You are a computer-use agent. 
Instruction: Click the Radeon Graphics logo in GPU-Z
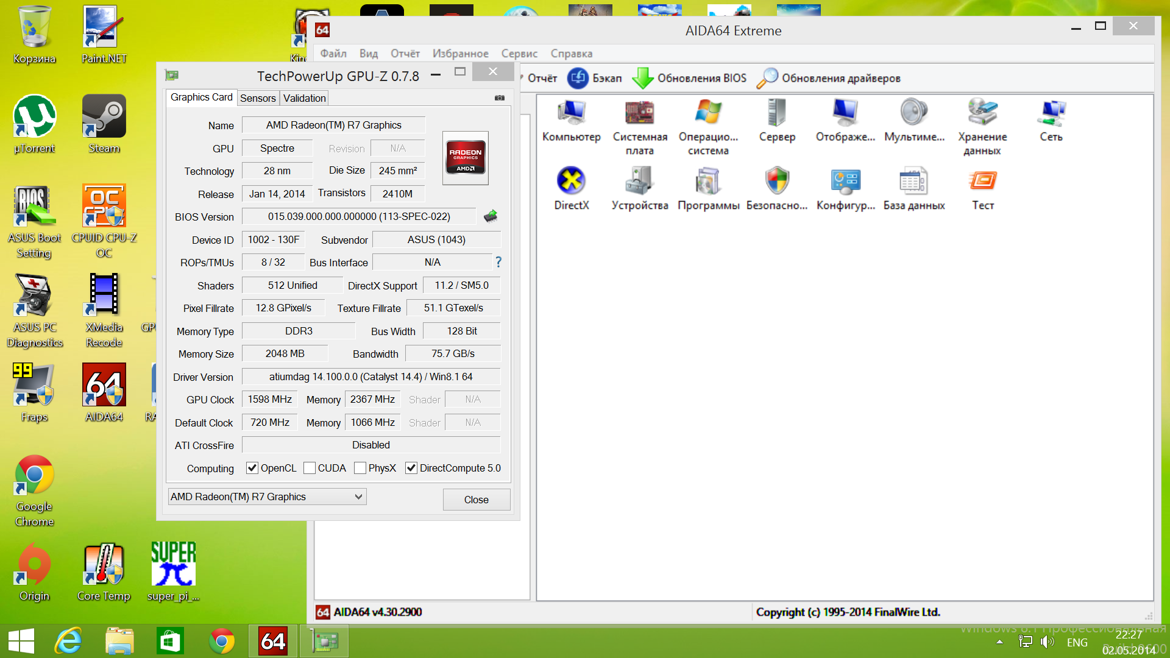pos(465,158)
